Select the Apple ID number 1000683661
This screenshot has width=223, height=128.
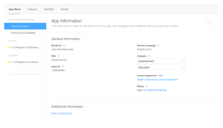coord(58,70)
